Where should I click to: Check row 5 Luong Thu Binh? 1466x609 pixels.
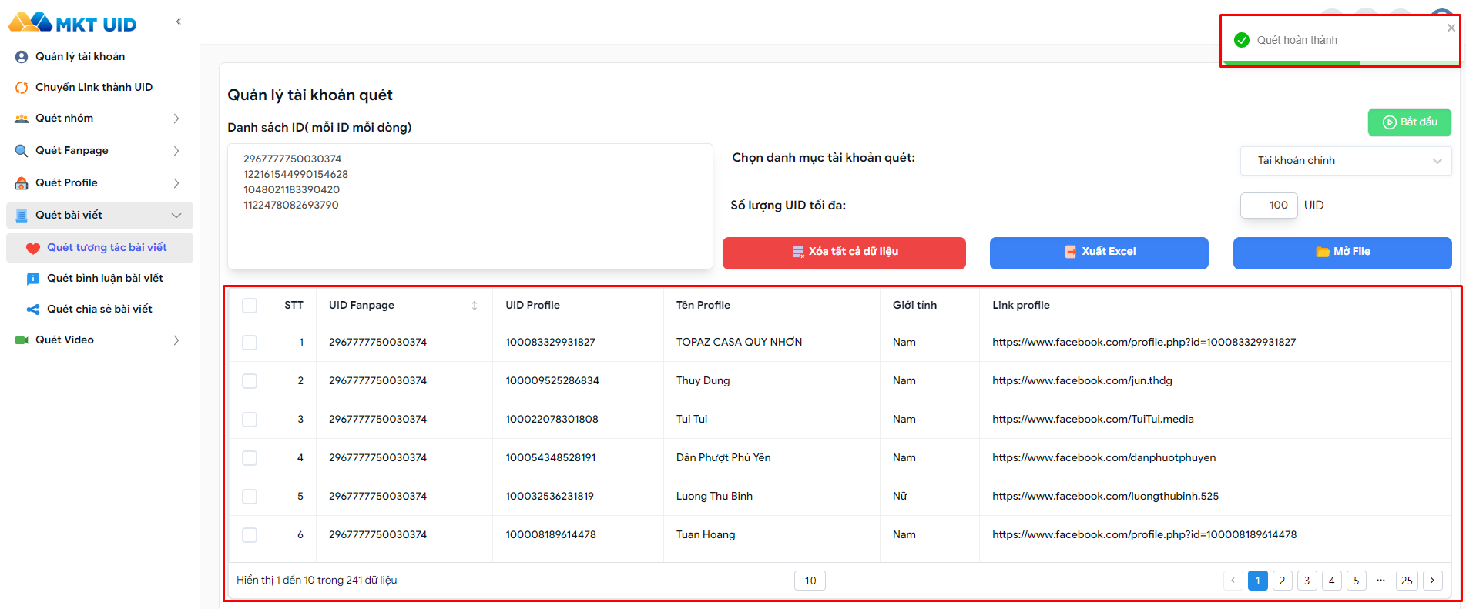pos(250,497)
